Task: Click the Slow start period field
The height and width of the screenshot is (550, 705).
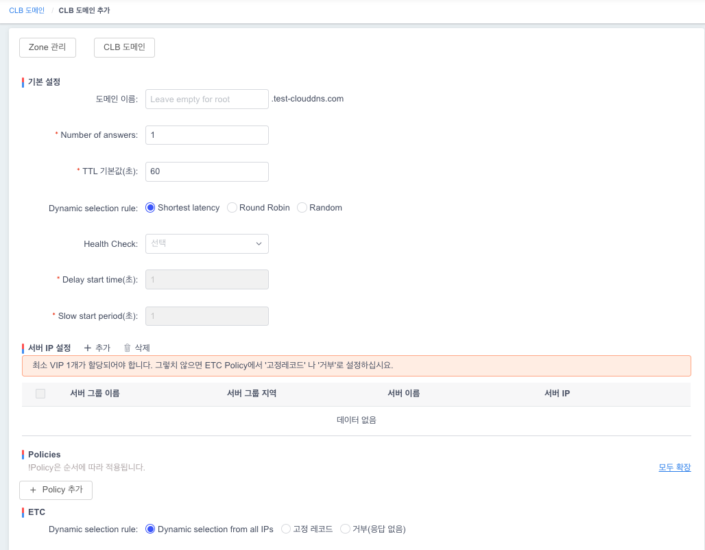Action: point(207,316)
